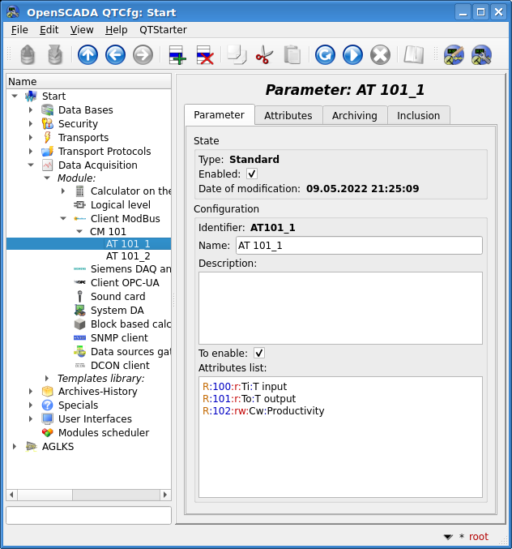Switch to the Inclusion tab
The height and width of the screenshot is (549, 512).
pyautogui.click(x=418, y=115)
